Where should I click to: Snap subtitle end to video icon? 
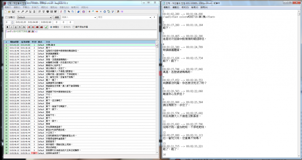click(x=44, y=12)
